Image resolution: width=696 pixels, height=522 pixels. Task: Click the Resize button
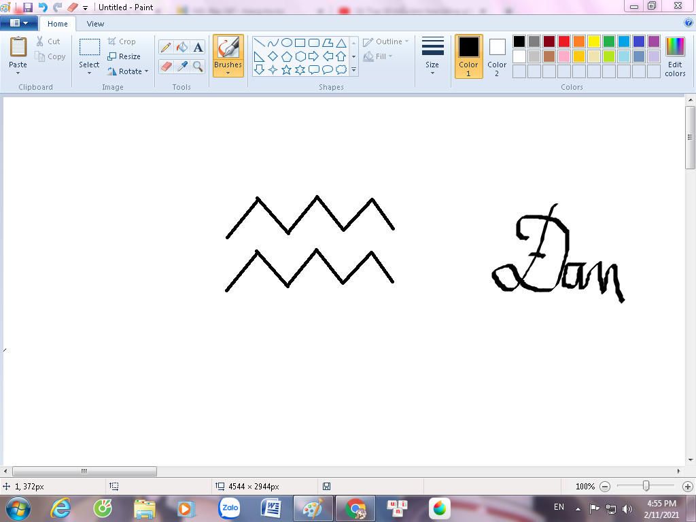[x=124, y=56]
